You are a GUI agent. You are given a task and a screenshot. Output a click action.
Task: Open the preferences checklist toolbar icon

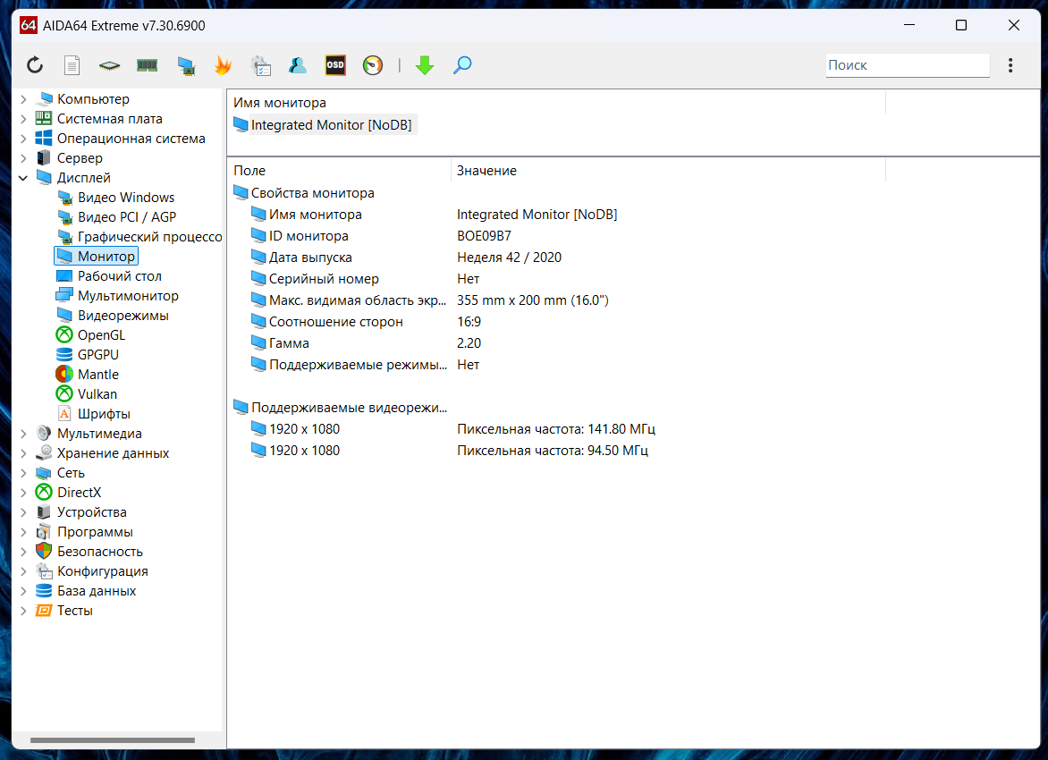pyautogui.click(x=261, y=65)
